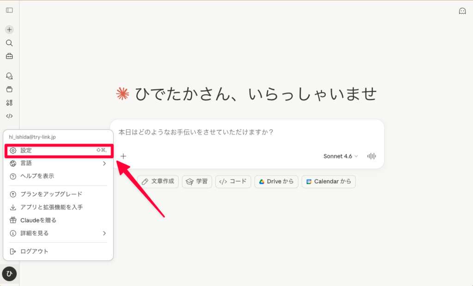Click the Drive から import chip
The image size is (473, 286).
pyautogui.click(x=276, y=181)
